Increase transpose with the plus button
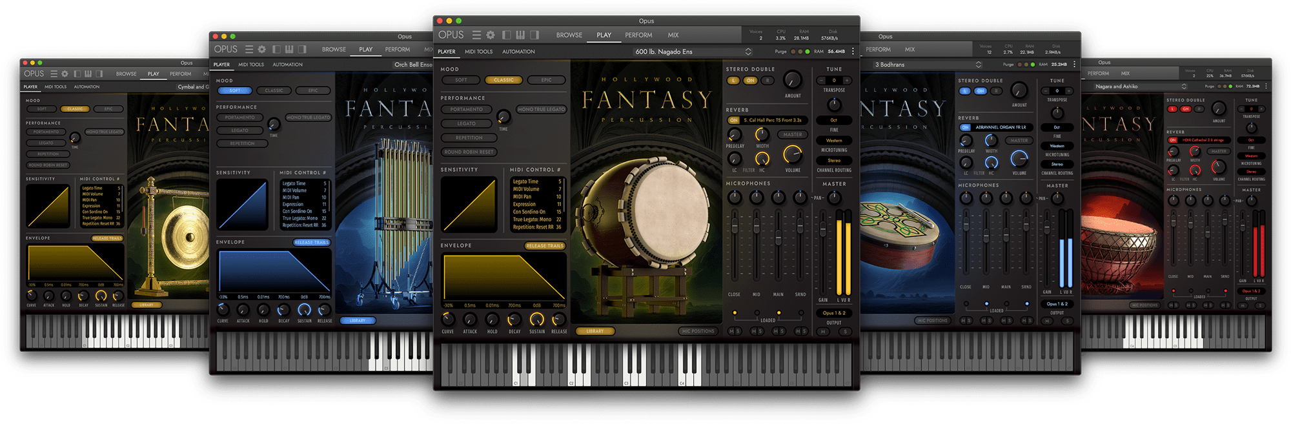This screenshot has width=1291, height=424. click(x=847, y=81)
